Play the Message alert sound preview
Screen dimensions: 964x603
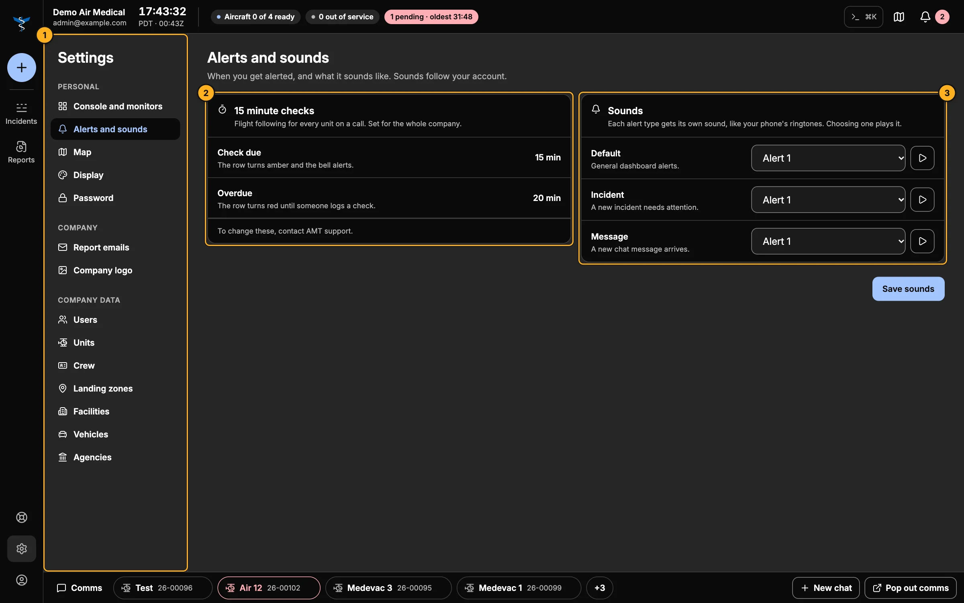pyautogui.click(x=922, y=241)
